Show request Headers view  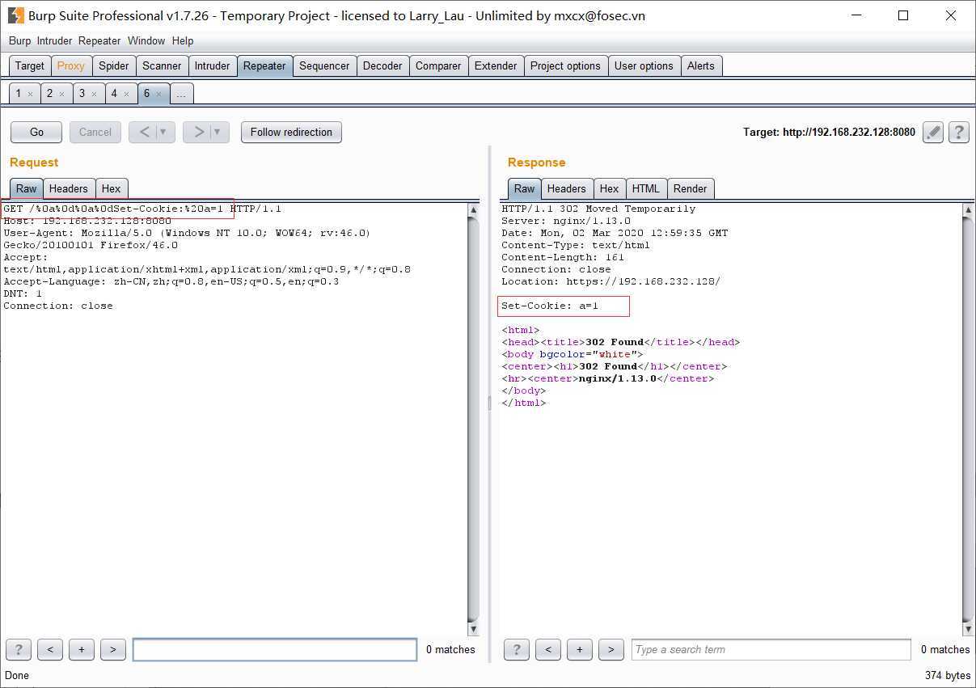click(x=69, y=188)
